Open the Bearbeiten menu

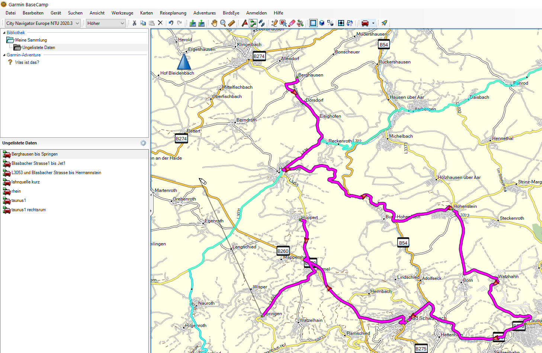(x=33, y=13)
